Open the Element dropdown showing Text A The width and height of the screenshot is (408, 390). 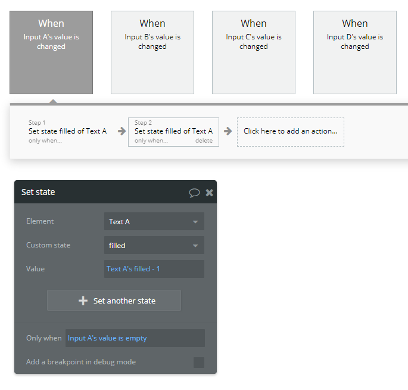pyautogui.click(x=154, y=221)
